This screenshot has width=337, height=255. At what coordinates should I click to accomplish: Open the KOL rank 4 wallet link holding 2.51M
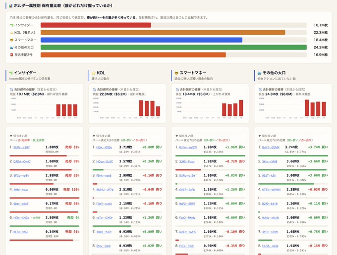(105, 190)
